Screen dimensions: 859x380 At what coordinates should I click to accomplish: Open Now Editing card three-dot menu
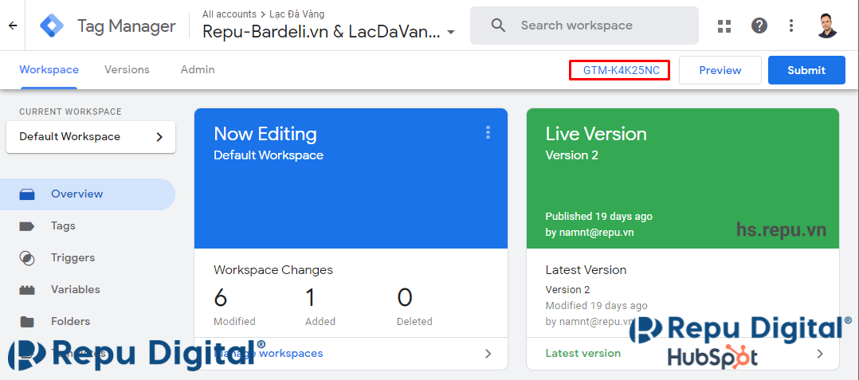coord(488,132)
